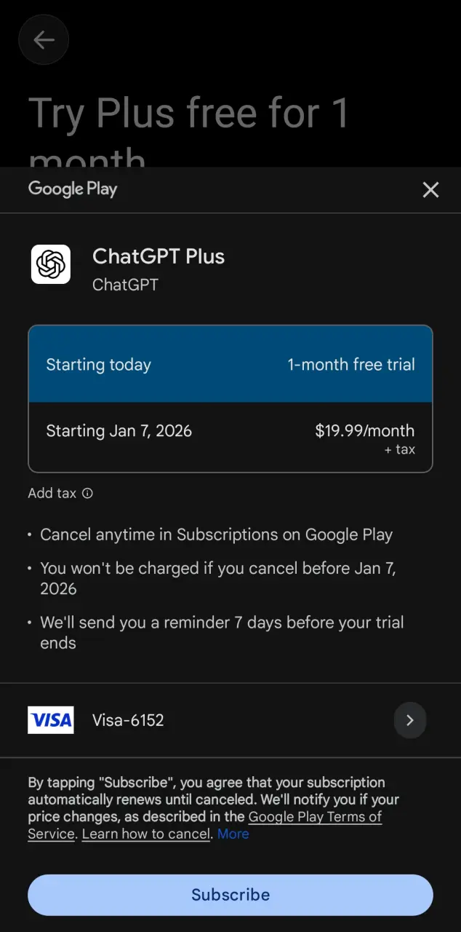Tap the ChatGPT app logo icon
The image size is (461, 932).
[51, 264]
